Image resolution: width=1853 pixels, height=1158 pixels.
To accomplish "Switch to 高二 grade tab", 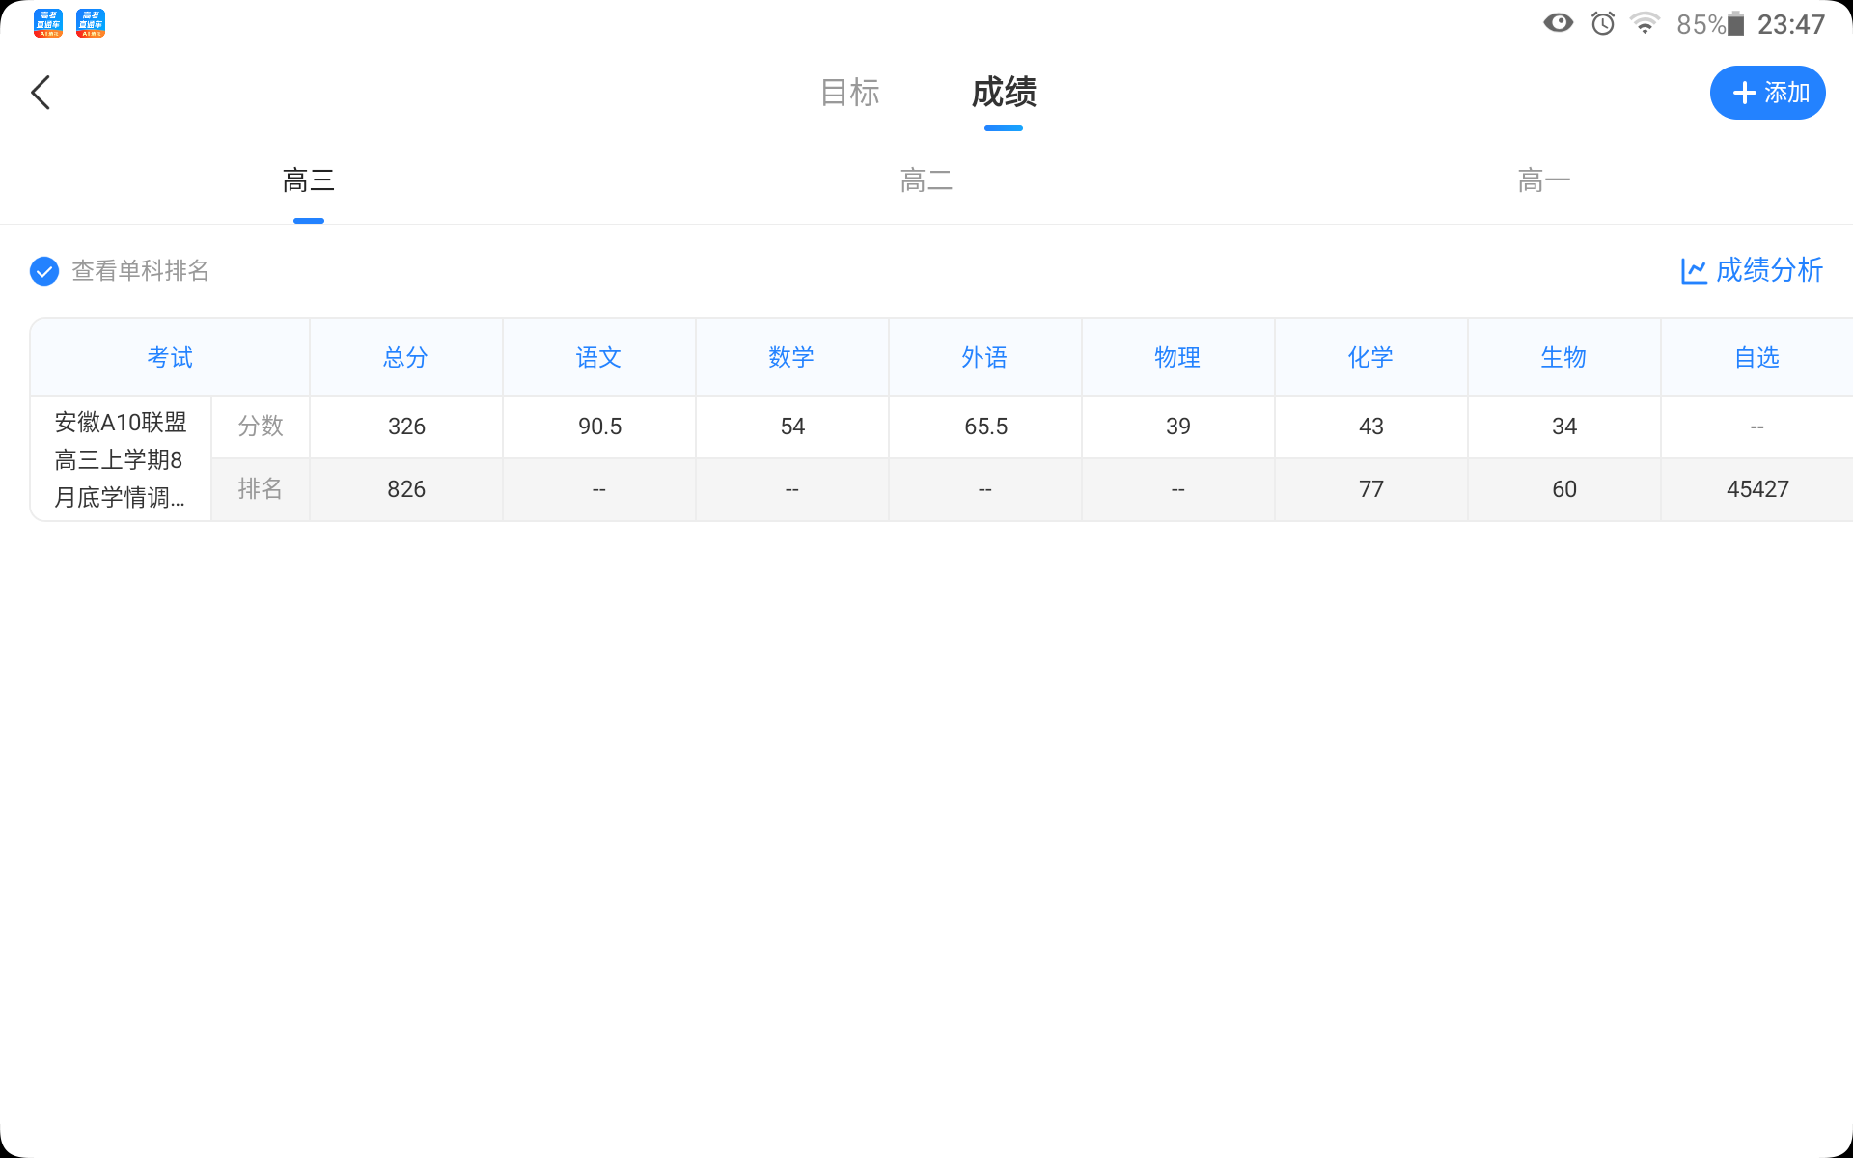I will click(x=926, y=180).
